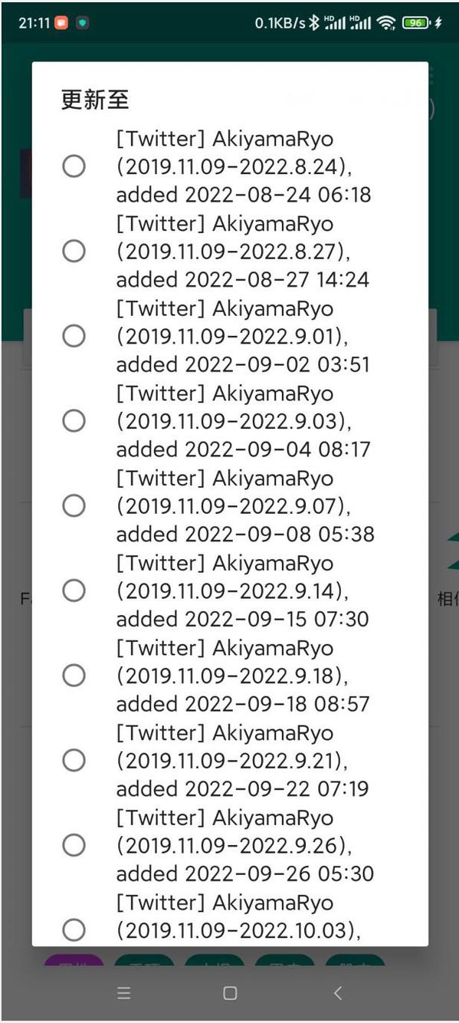459x1023 pixels.
Task: Select the version added 2022-09-04 08:17
Action: [x=74, y=420]
